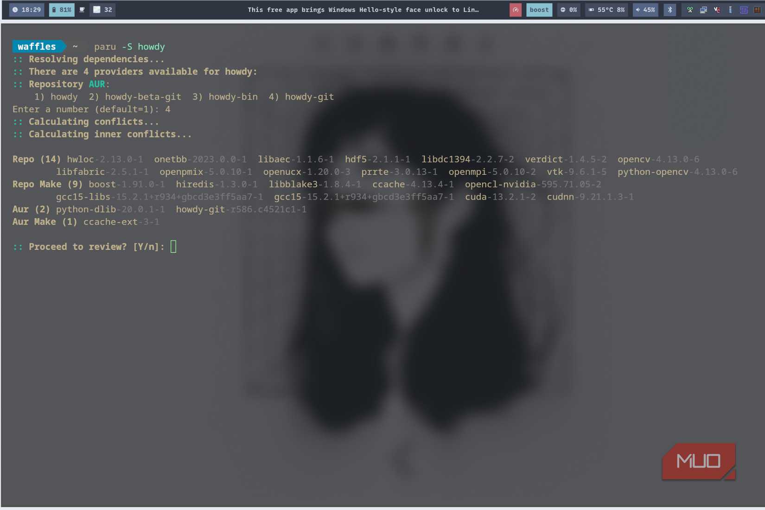765x510 pixels.
Task: Click the thin blue vertical tray icon
Action: (x=730, y=10)
